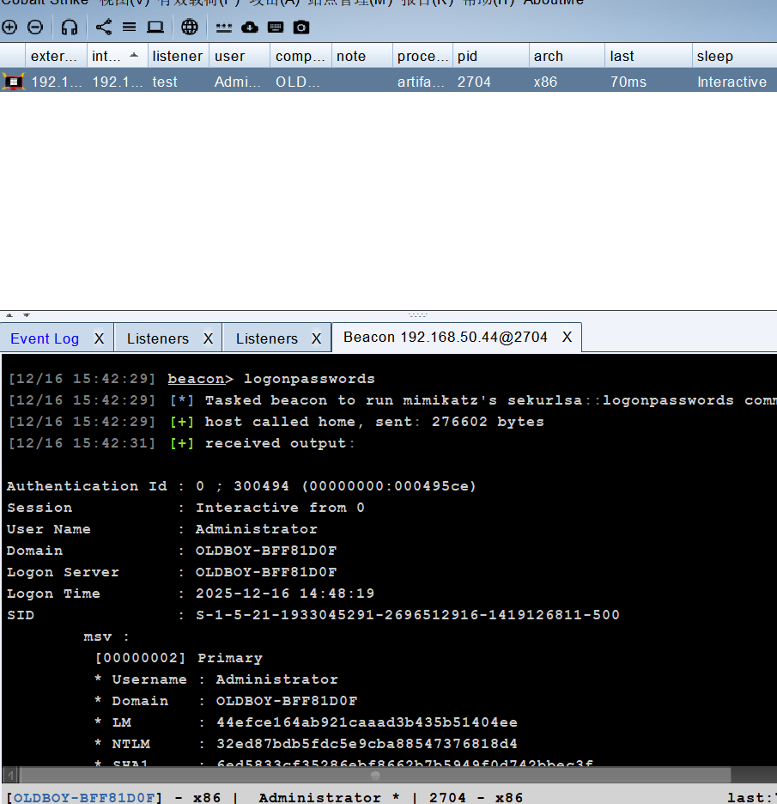777x804 pixels.
Task: Click the small up arrow above tabs
Action: tap(9, 315)
